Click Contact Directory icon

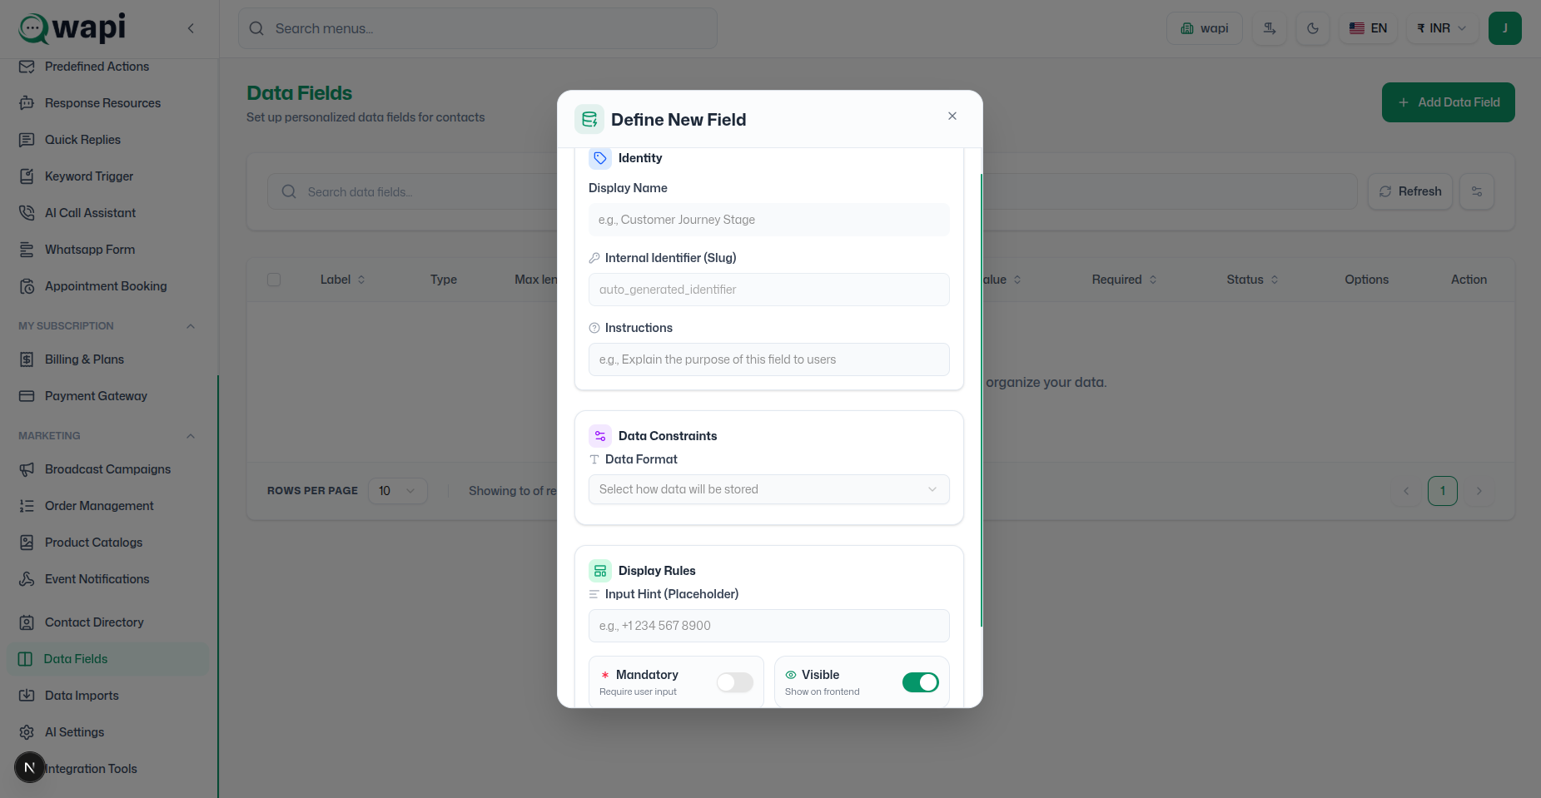pyautogui.click(x=27, y=622)
